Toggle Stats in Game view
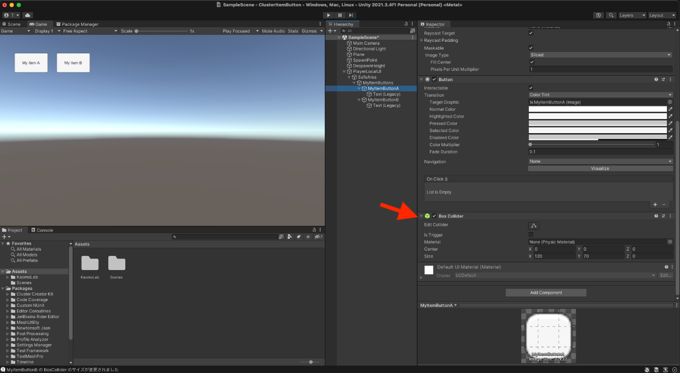Screen dimensions: 680x373 click(x=293, y=31)
